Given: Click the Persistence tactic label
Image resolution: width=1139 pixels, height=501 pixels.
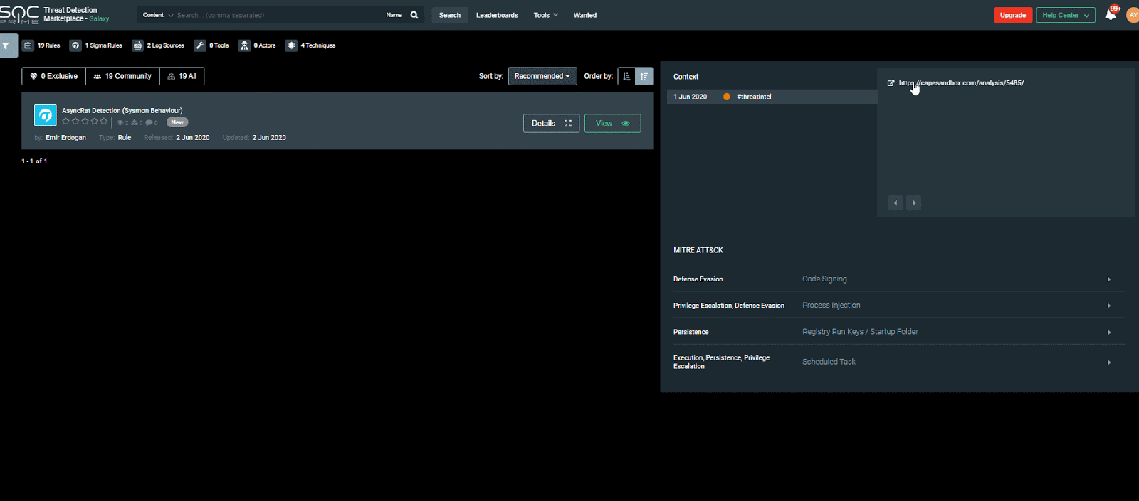Looking at the screenshot, I should coord(691,332).
